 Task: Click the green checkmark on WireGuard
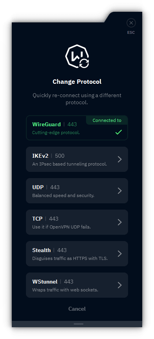(x=119, y=132)
